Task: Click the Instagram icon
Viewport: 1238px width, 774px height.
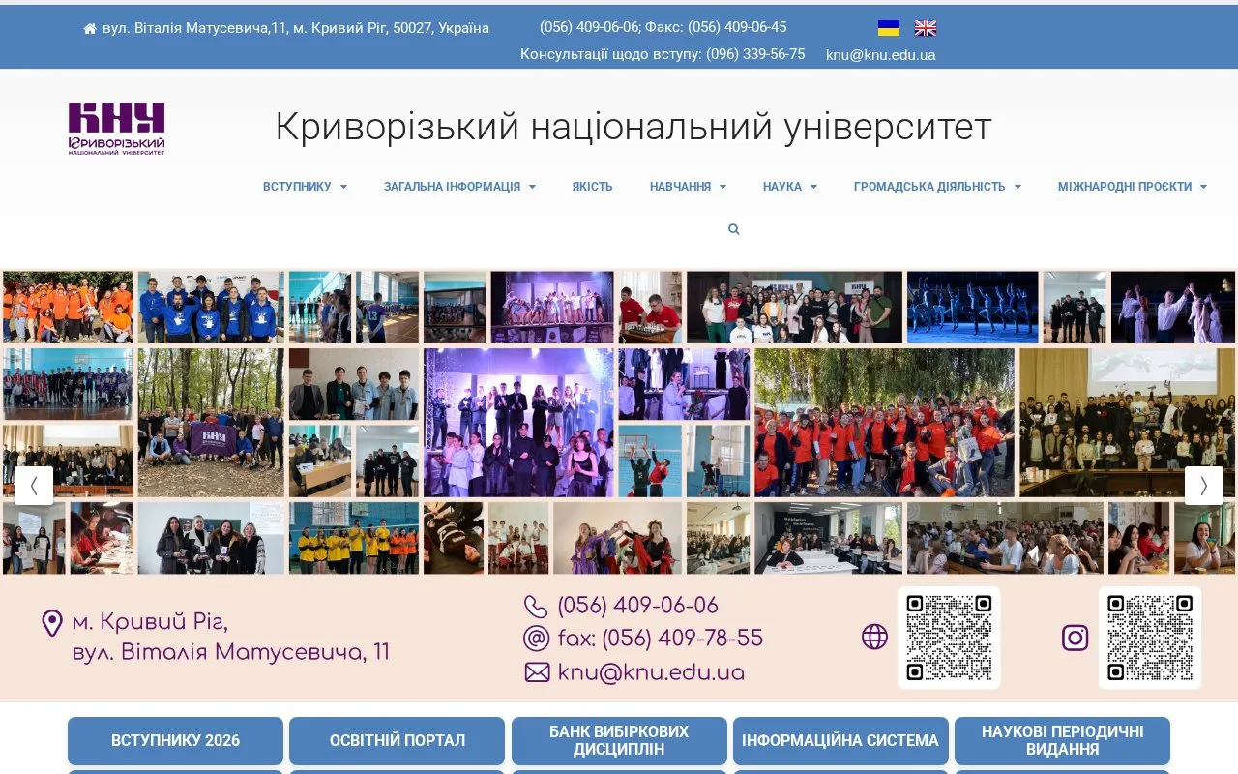Action: click(x=1076, y=638)
